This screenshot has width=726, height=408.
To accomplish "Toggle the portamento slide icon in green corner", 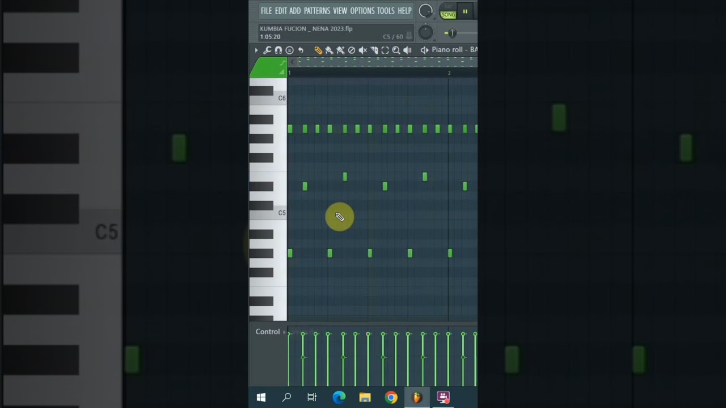I will click(282, 63).
